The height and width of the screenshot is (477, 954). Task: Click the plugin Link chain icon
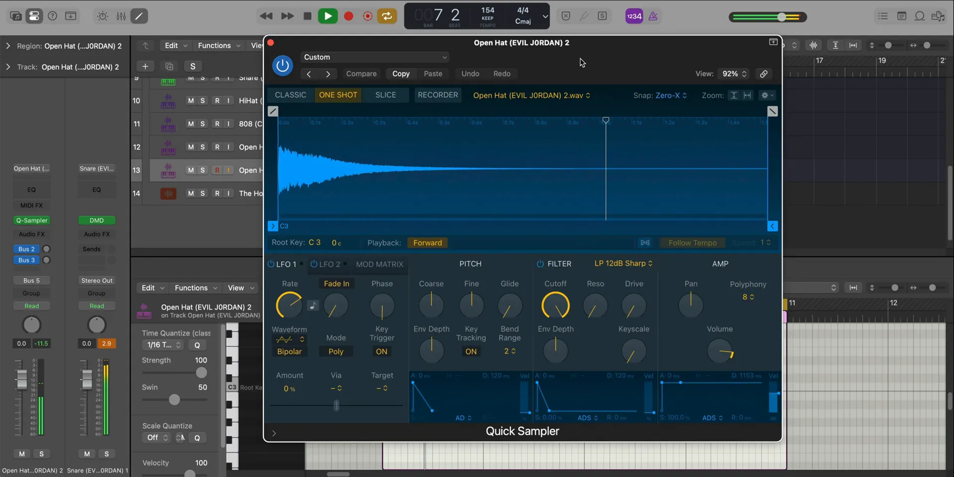coord(764,74)
